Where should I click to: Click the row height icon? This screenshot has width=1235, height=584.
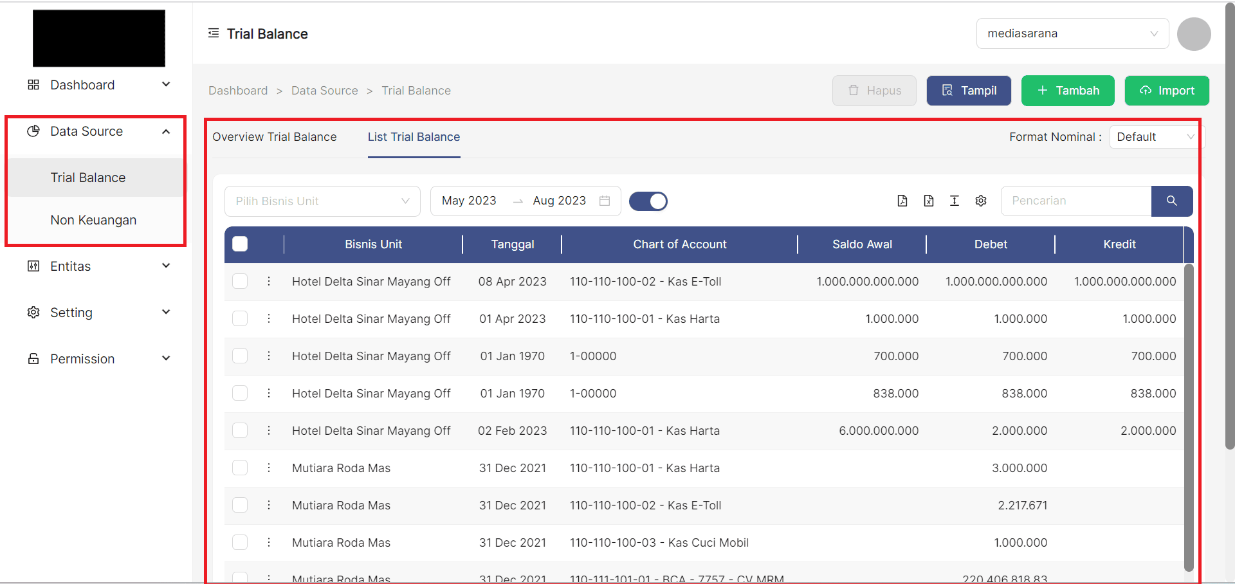tap(955, 201)
